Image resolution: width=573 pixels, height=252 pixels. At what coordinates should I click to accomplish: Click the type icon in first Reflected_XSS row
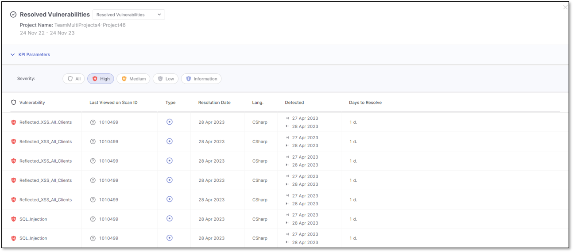(169, 122)
